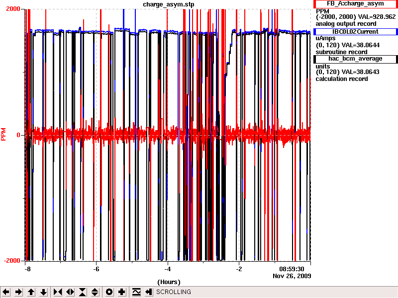Click the Nov 26, 2009 date label
Screen dimensions: 398x298
[x=292, y=276]
